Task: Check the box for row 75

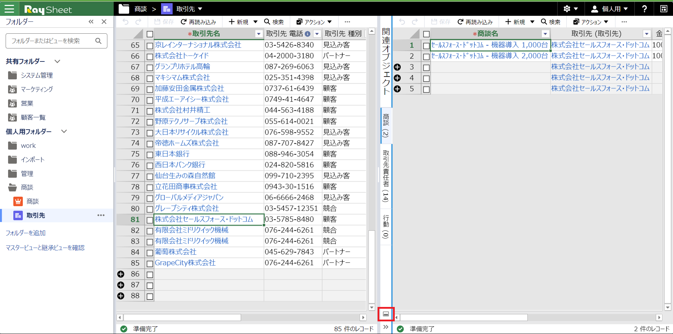Action: click(x=150, y=155)
